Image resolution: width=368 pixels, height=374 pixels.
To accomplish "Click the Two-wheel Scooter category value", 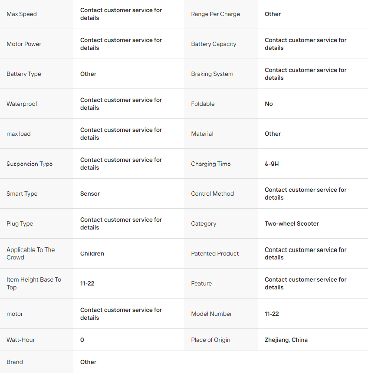I will (292, 223).
